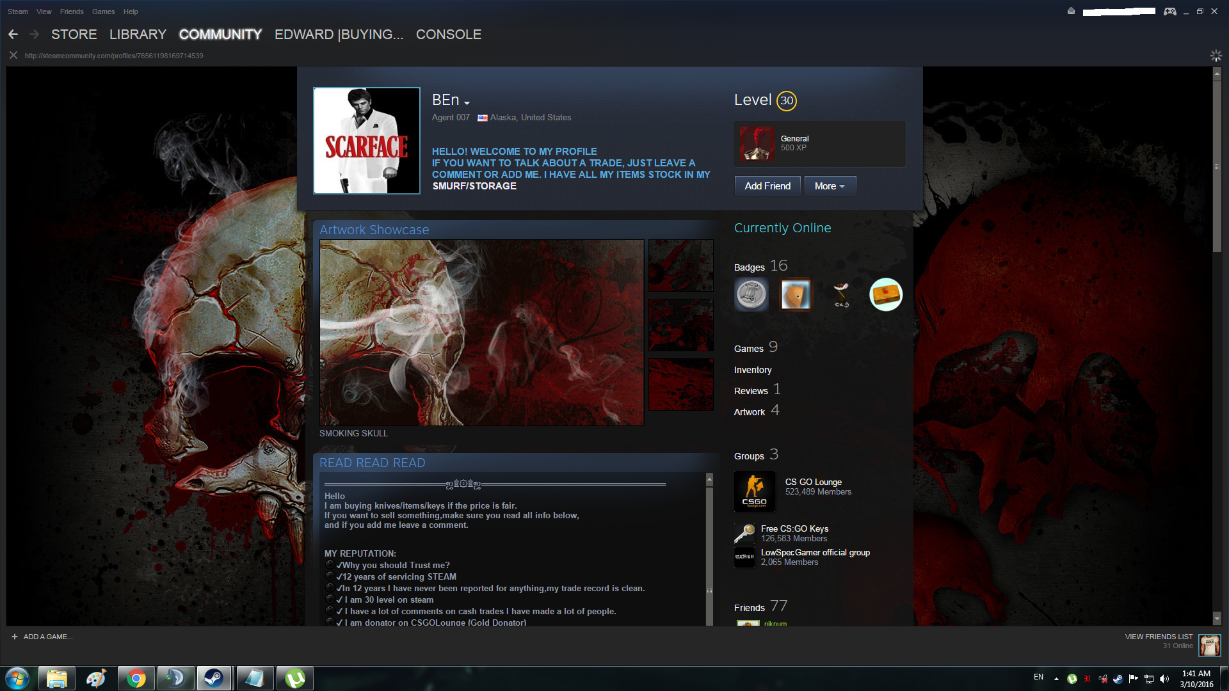The height and width of the screenshot is (691, 1229).
Task: Open the CS GO Lounge group icon
Action: pos(754,491)
